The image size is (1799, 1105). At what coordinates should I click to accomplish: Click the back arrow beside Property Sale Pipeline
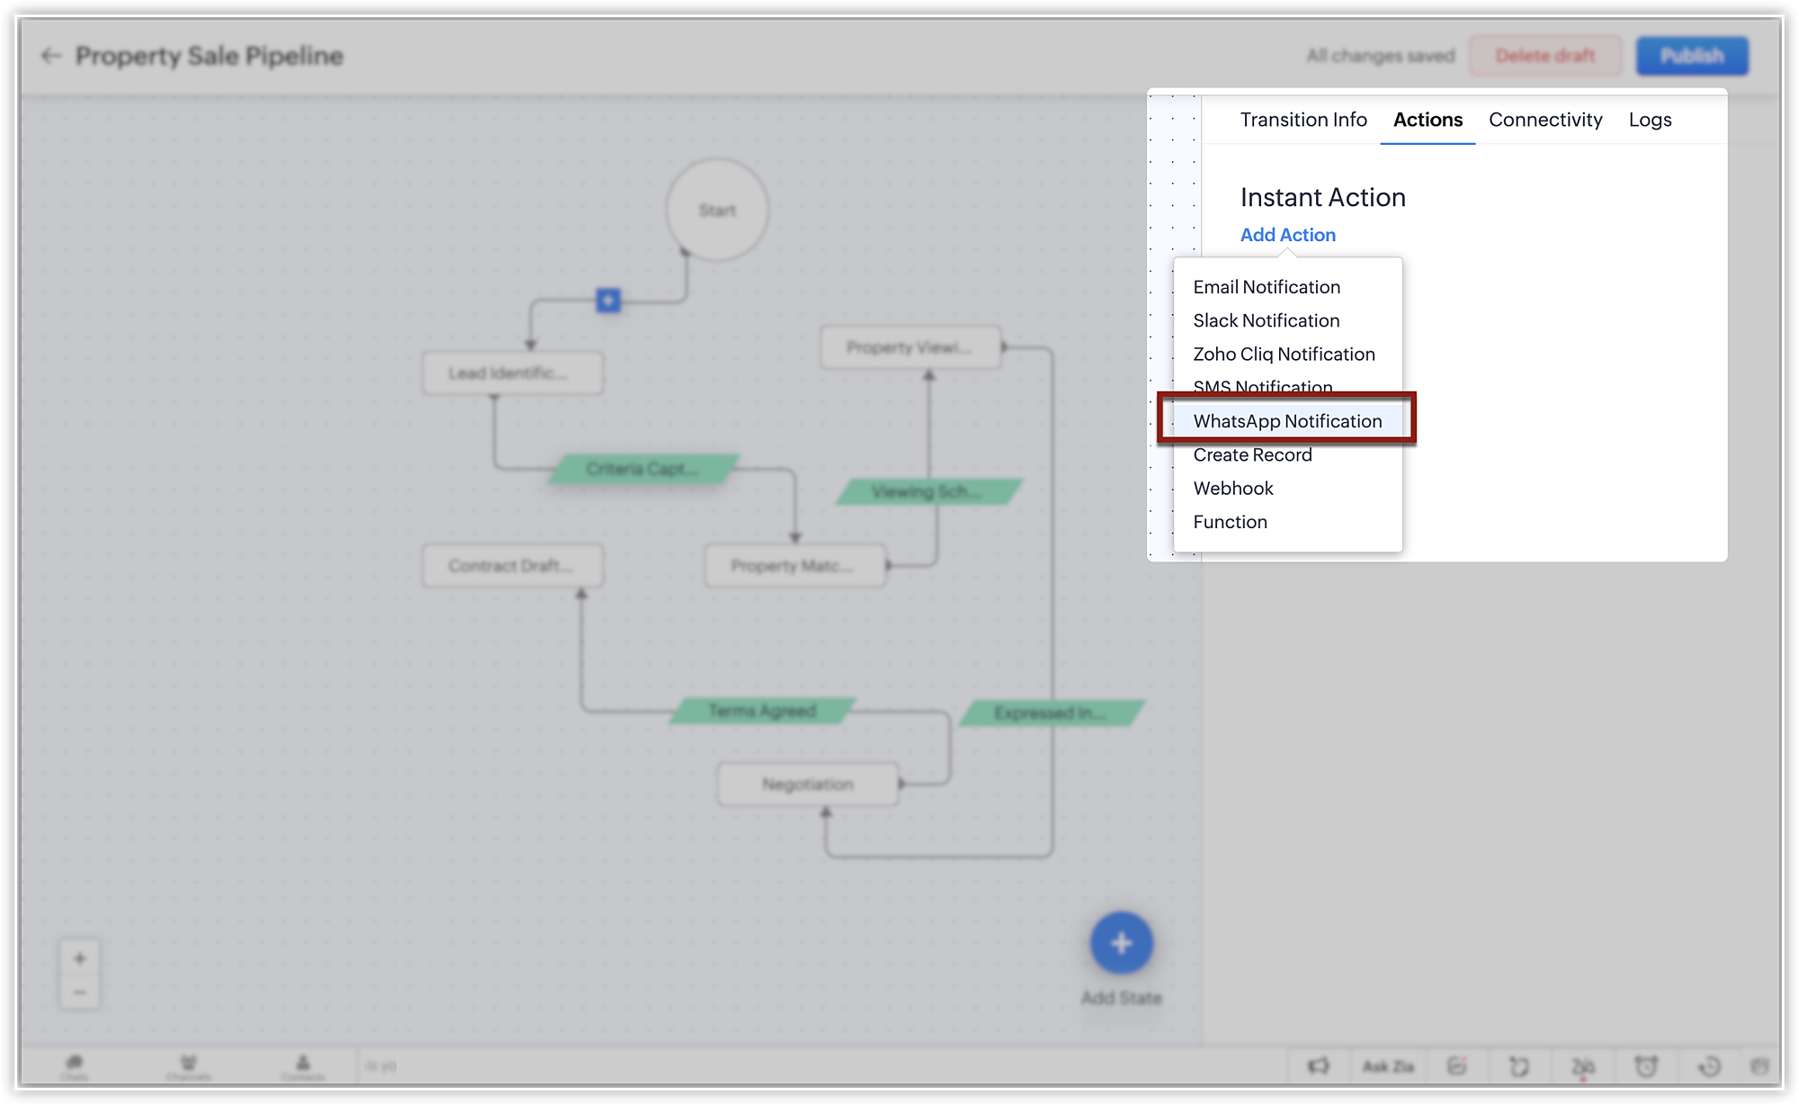point(51,56)
